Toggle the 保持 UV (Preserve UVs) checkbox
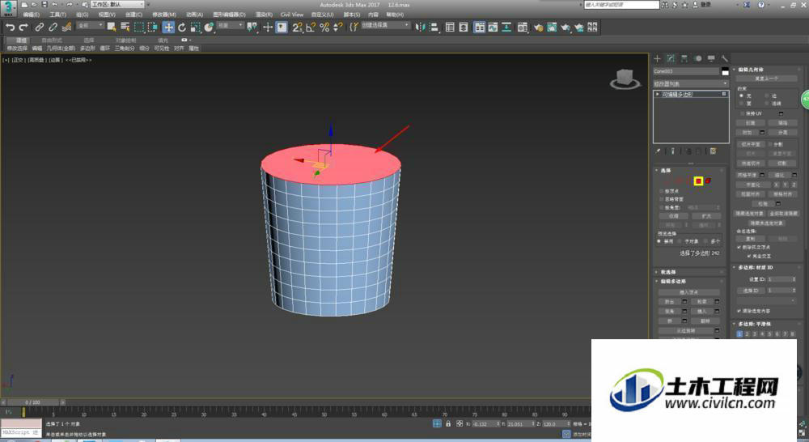The image size is (809, 442). point(742,113)
